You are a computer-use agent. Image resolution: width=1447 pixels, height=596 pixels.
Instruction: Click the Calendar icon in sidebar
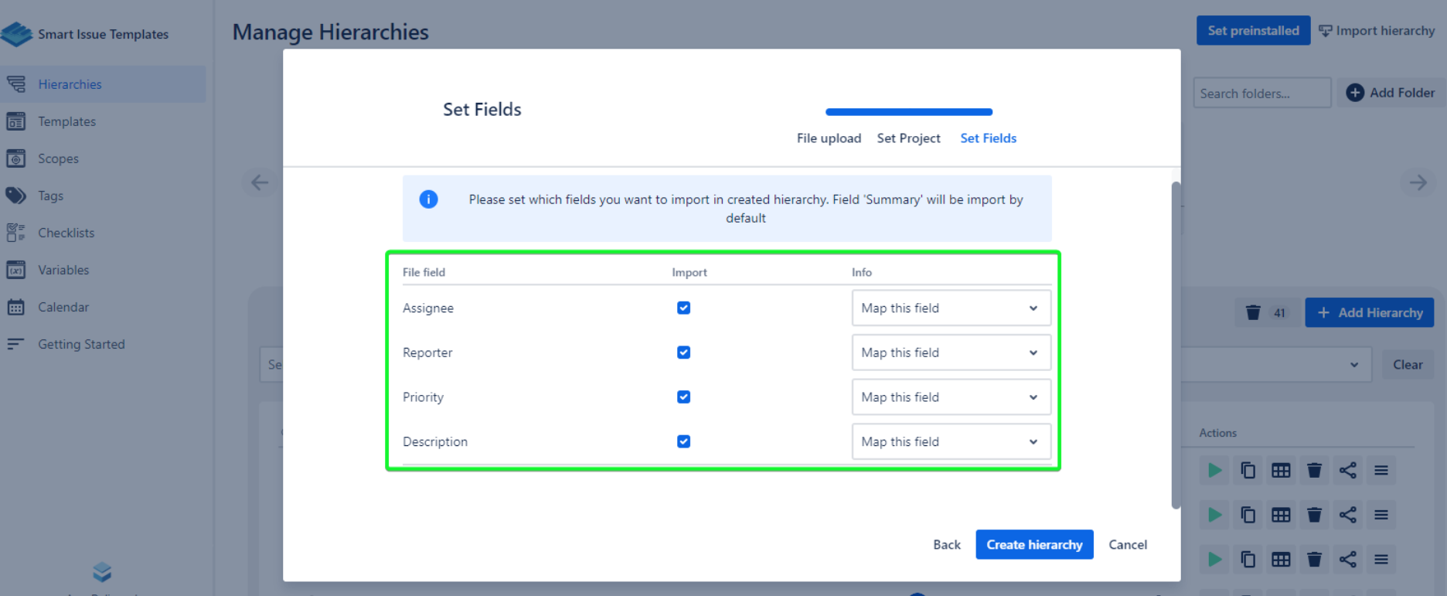coord(16,307)
